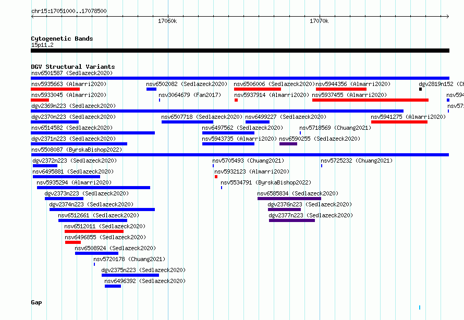Viewport: 464px width, 320px height.
Task: Click nsv5705493 (Chuang2021) label
Action: pos(248,161)
